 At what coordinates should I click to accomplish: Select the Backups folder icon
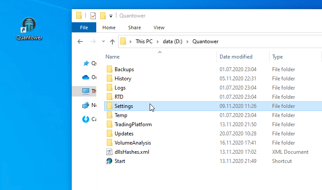coord(109,69)
